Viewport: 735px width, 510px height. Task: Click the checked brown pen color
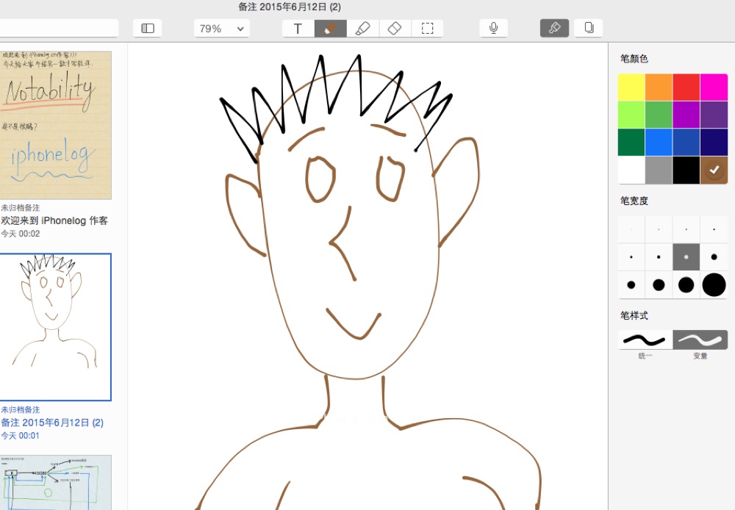click(714, 170)
